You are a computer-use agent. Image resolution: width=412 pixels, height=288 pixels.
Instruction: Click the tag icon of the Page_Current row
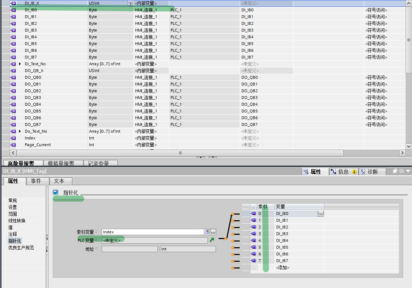[x=13, y=145]
